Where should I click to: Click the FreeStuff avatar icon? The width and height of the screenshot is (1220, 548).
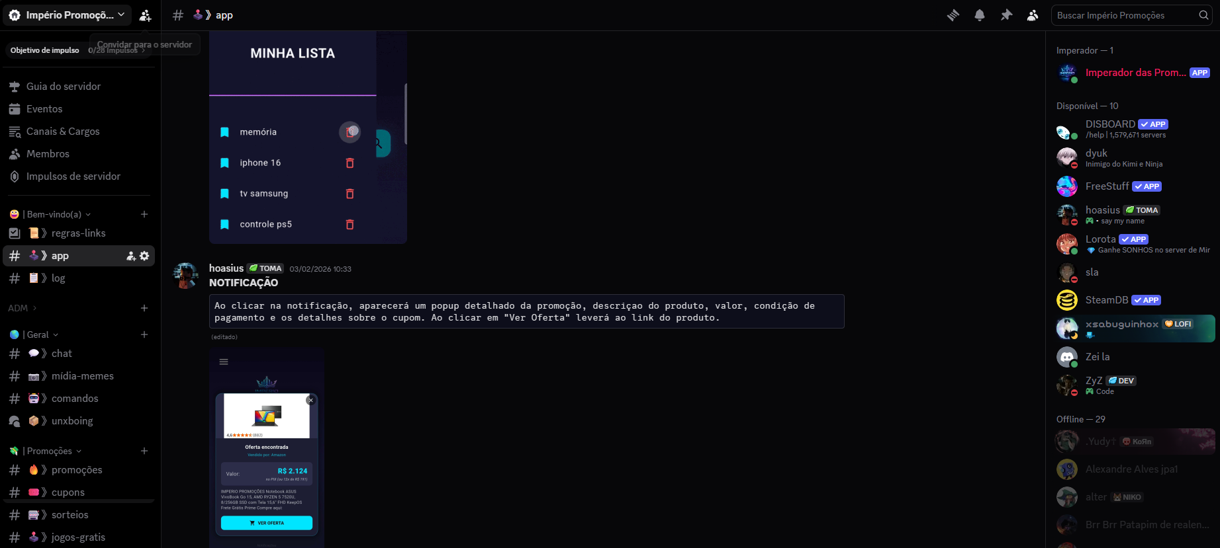(x=1066, y=186)
